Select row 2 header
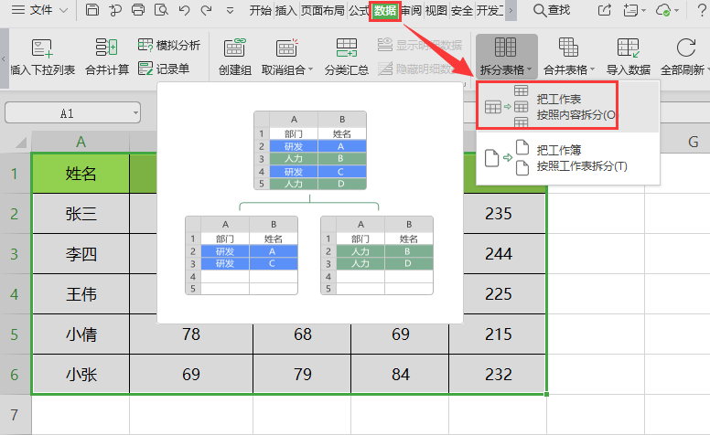 click(x=15, y=214)
